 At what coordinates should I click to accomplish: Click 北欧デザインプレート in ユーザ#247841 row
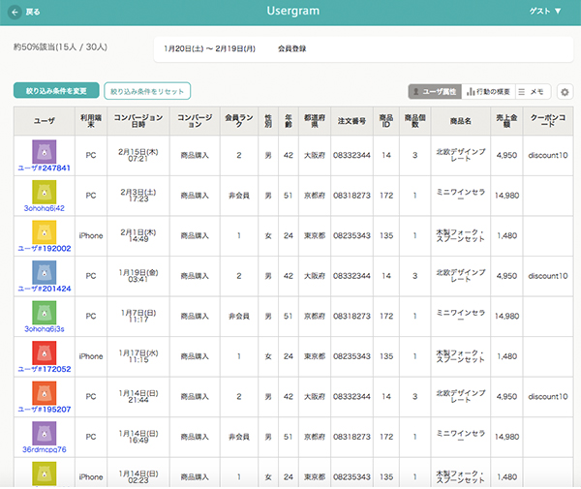tap(461, 155)
